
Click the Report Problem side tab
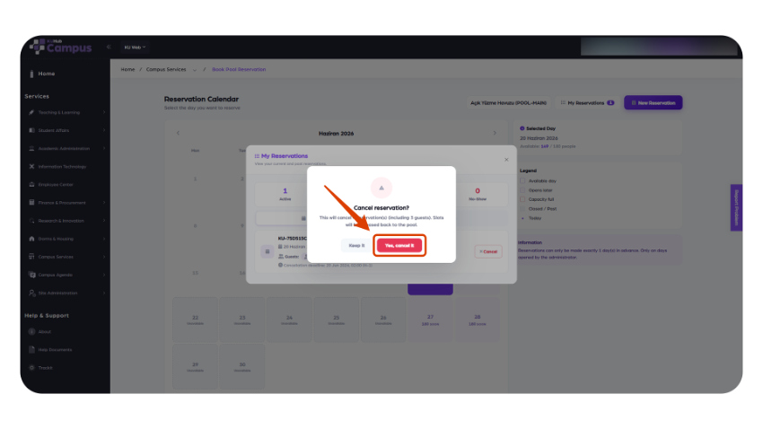coord(736,207)
